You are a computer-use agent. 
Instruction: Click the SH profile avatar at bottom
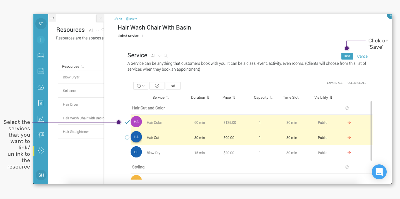[41, 175]
